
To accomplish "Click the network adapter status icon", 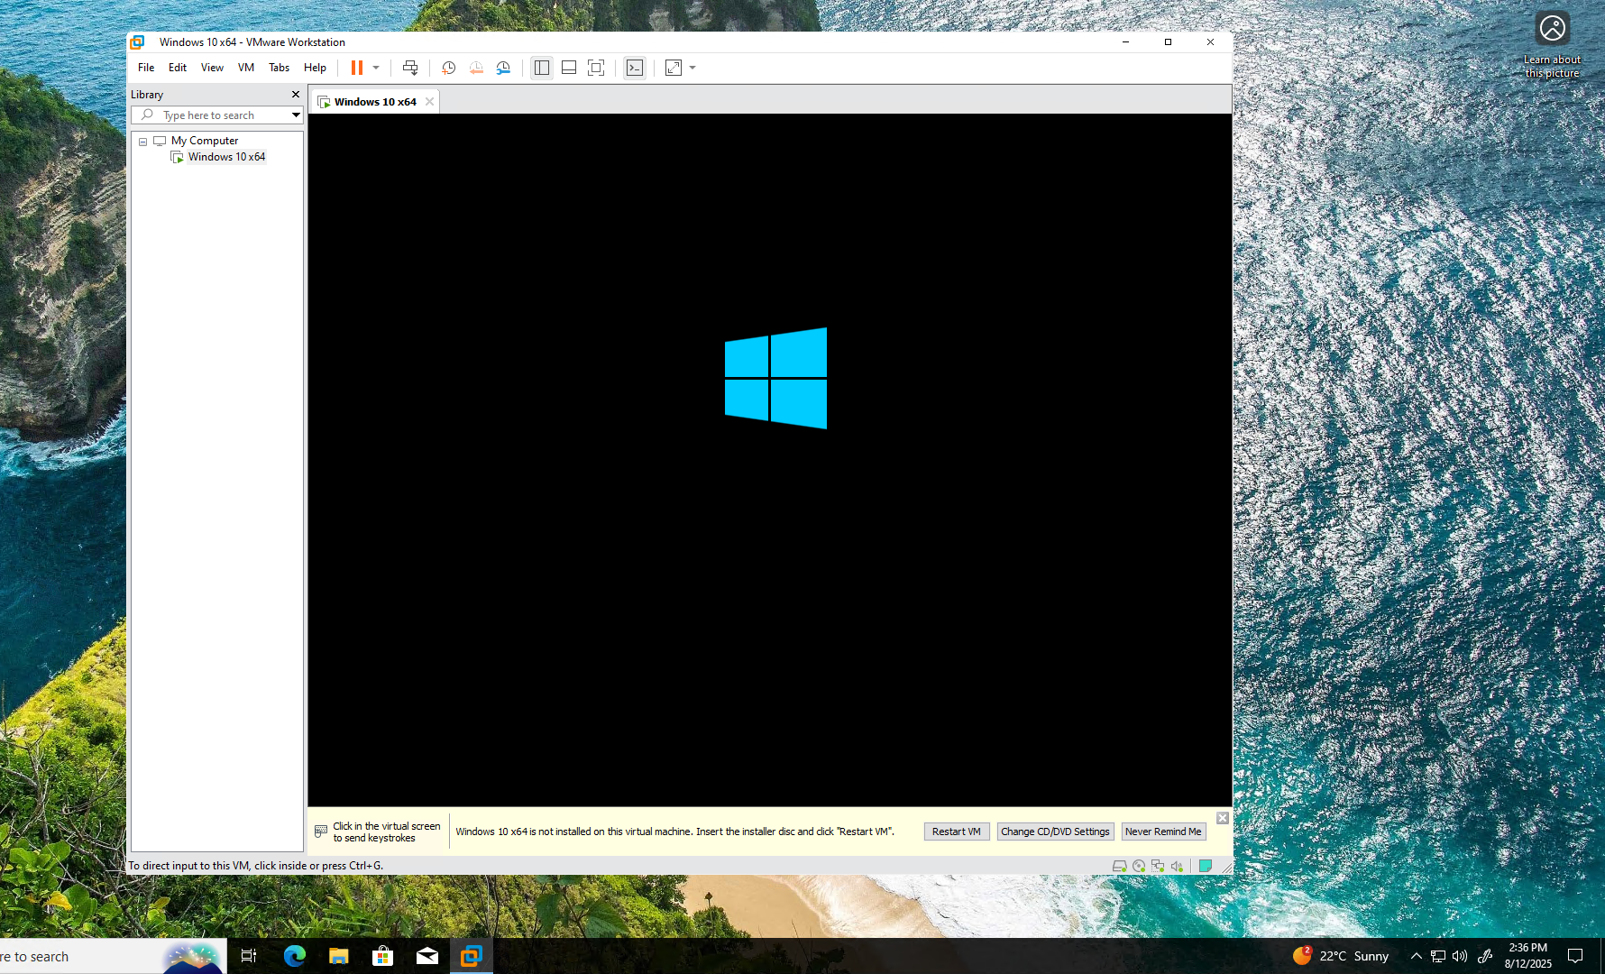I will (1158, 866).
